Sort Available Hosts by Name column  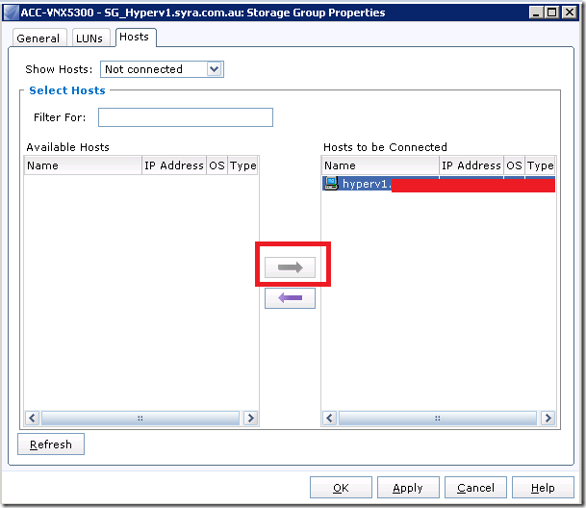point(83,165)
